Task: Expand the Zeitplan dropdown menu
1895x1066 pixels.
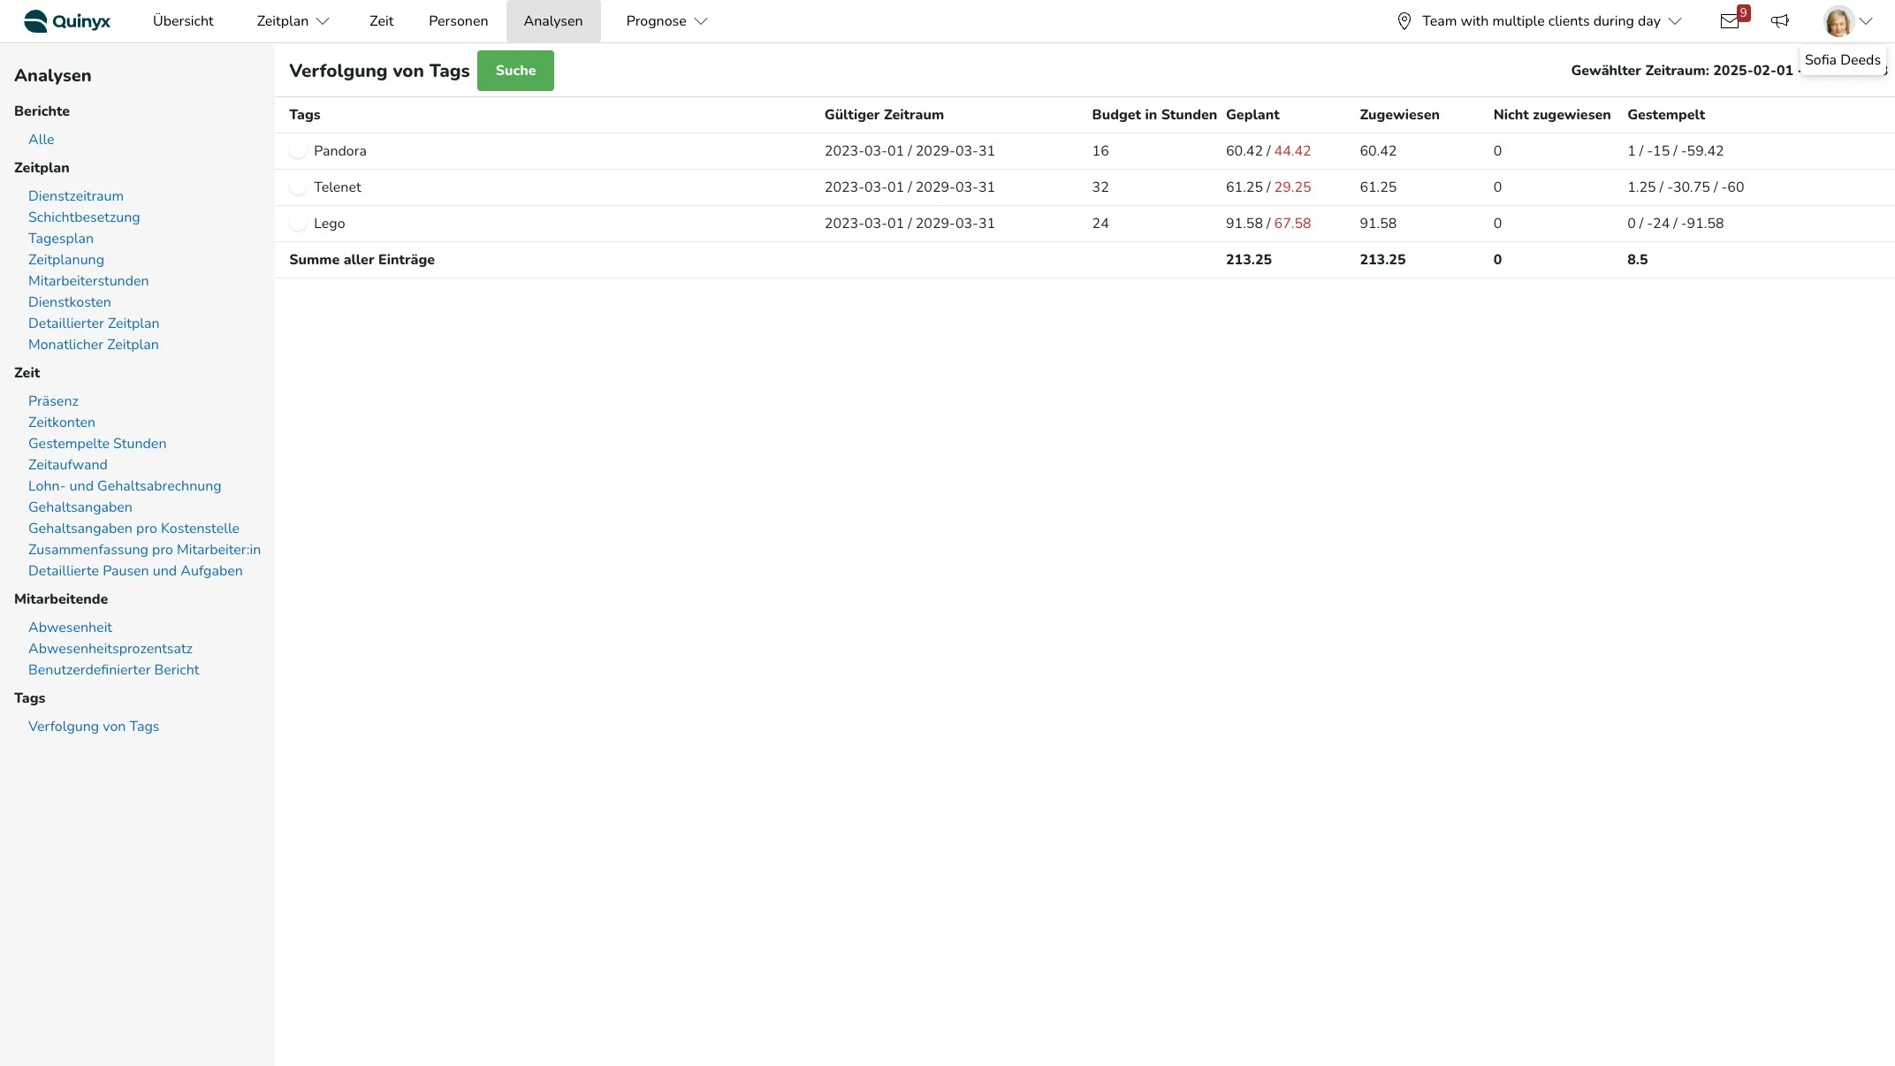Action: coord(293,21)
